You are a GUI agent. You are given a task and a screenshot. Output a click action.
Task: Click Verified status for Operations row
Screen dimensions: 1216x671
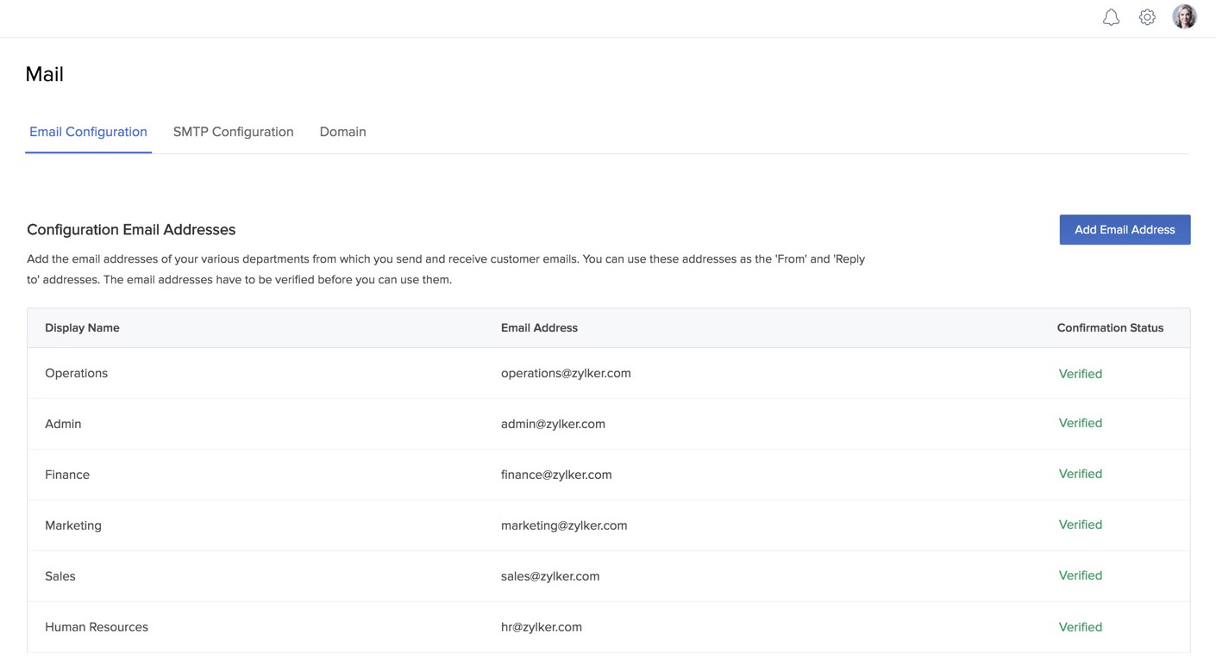pyautogui.click(x=1080, y=374)
